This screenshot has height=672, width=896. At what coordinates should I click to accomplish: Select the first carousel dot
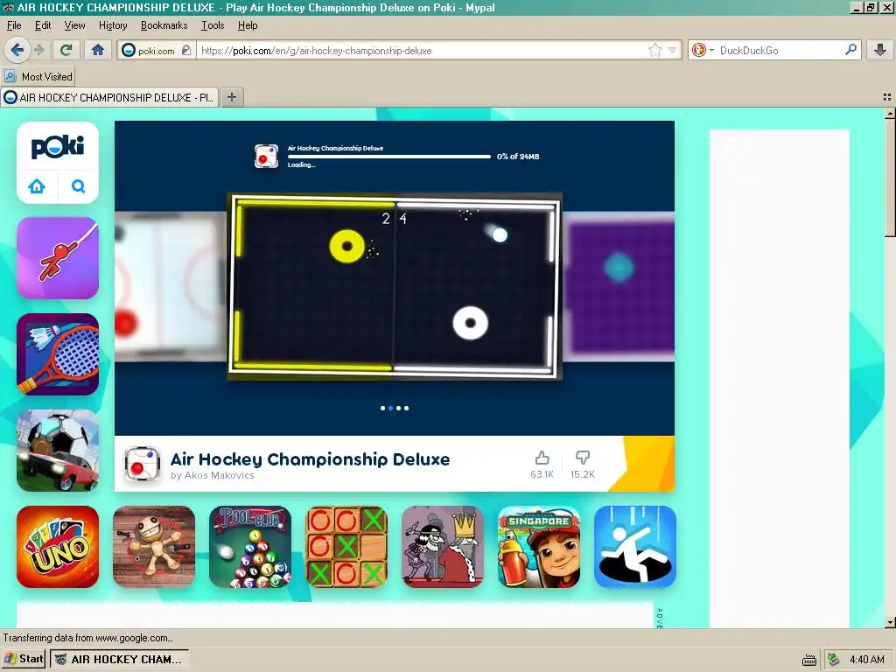click(x=383, y=408)
